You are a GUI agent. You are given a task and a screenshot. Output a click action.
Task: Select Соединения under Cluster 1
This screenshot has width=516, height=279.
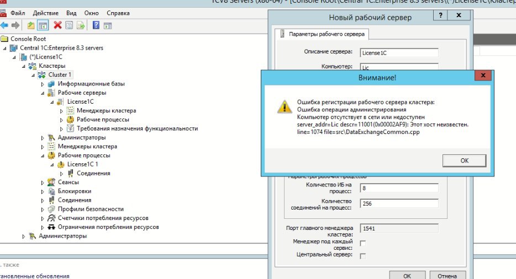click(75, 200)
